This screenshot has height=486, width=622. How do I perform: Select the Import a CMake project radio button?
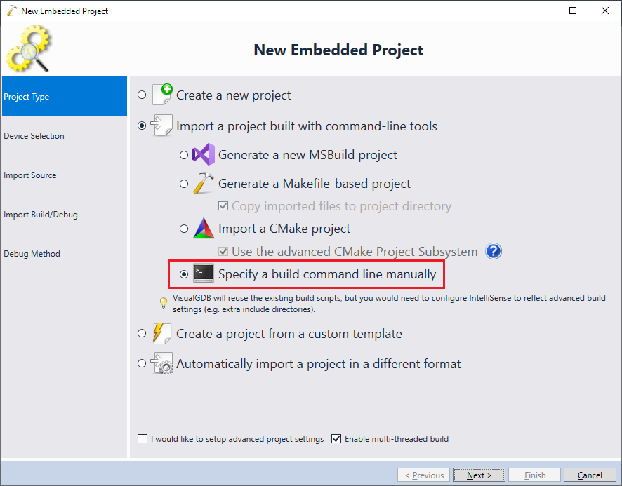tap(184, 229)
